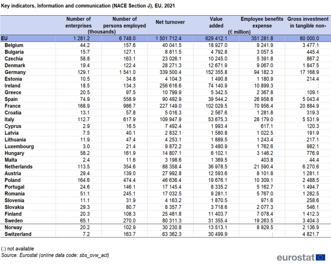Select EU gross investment value 80 000.0
This screenshot has height=265, width=331.
tap(309, 38)
